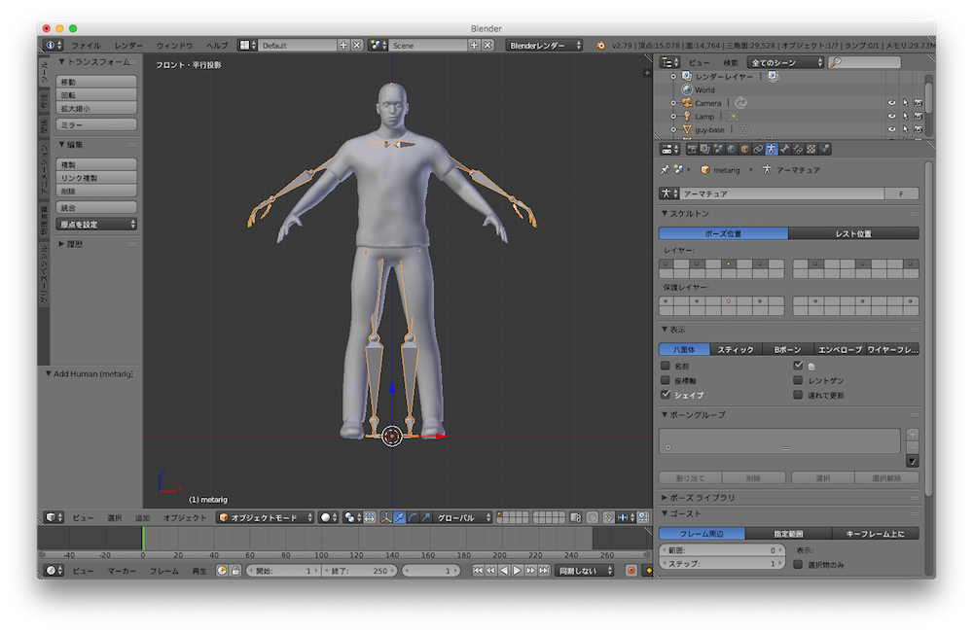Hide the Camera object via eye icon

click(x=890, y=103)
